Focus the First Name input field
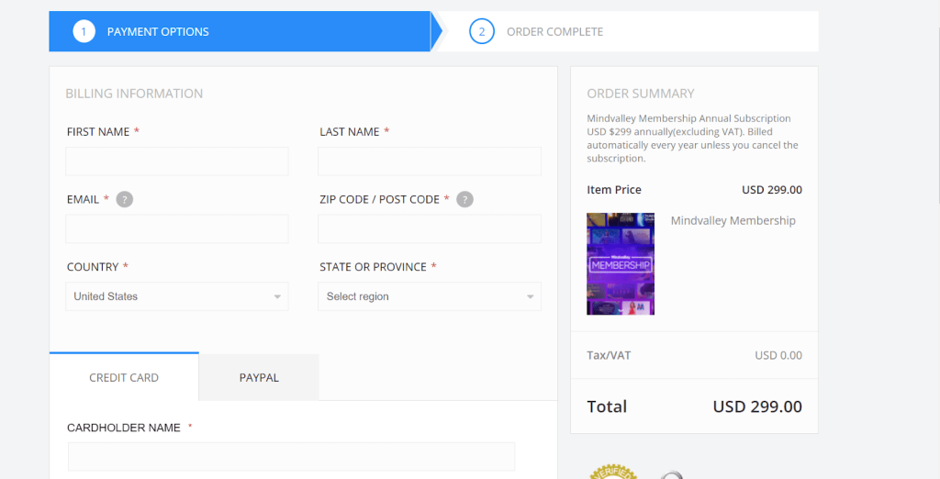The height and width of the screenshot is (479, 940). (177, 162)
